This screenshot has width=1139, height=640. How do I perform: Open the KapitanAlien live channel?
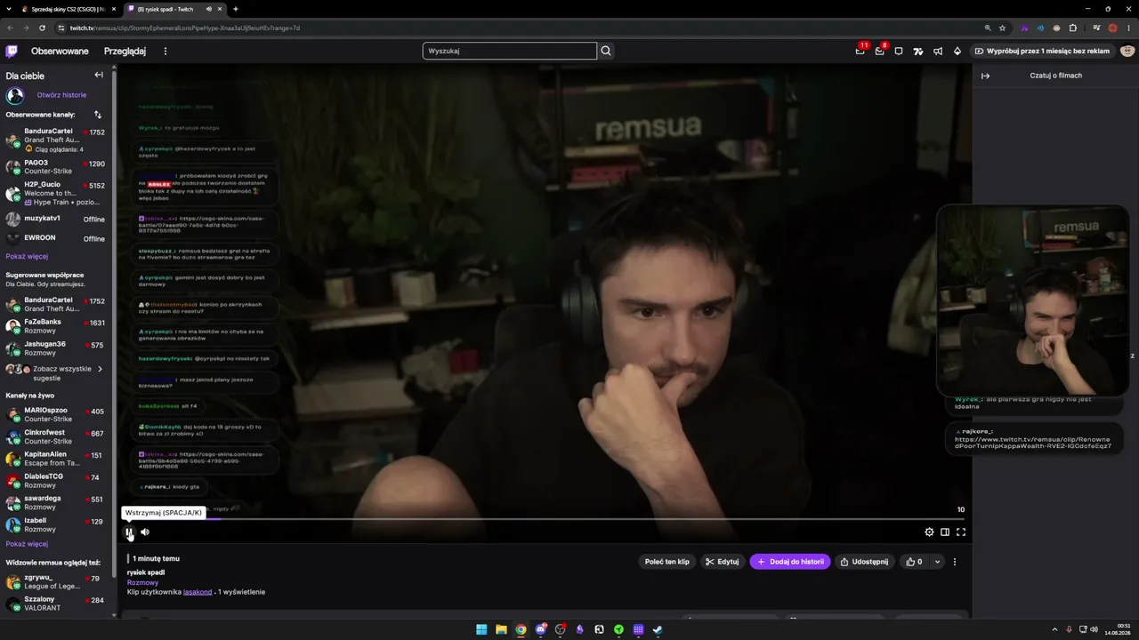pyautogui.click(x=55, y=459)
